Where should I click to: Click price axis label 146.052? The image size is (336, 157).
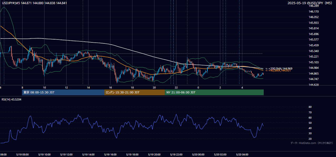[x=314, y=17]
